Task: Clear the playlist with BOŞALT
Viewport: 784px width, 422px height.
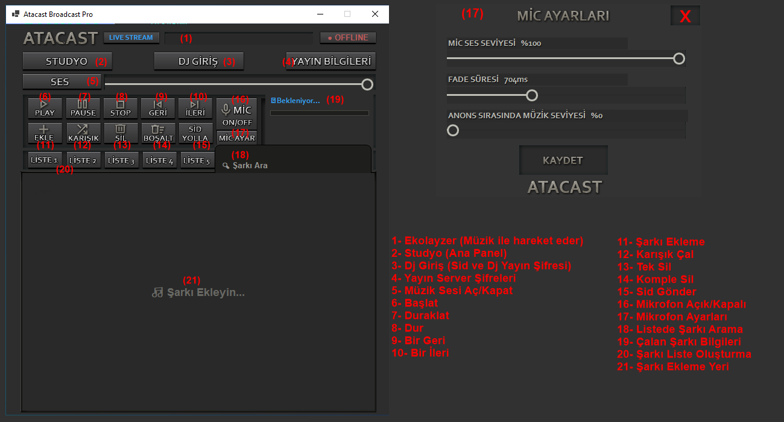Action: pyautogui.click(x=157, y=133)
